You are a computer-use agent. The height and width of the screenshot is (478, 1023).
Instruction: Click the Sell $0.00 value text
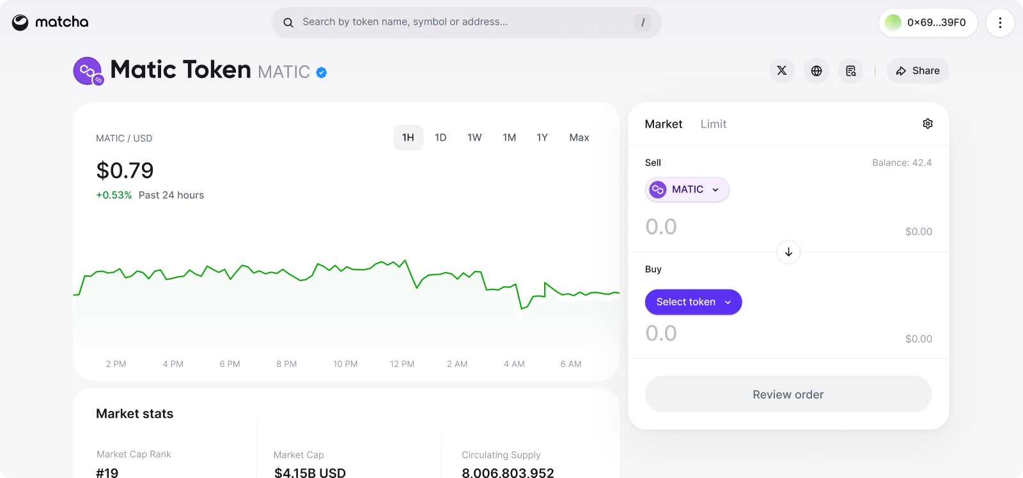point(918,232)
